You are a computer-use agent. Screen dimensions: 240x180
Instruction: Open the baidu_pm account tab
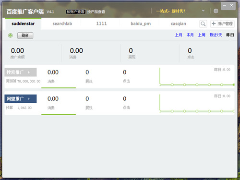click(141, 24)
